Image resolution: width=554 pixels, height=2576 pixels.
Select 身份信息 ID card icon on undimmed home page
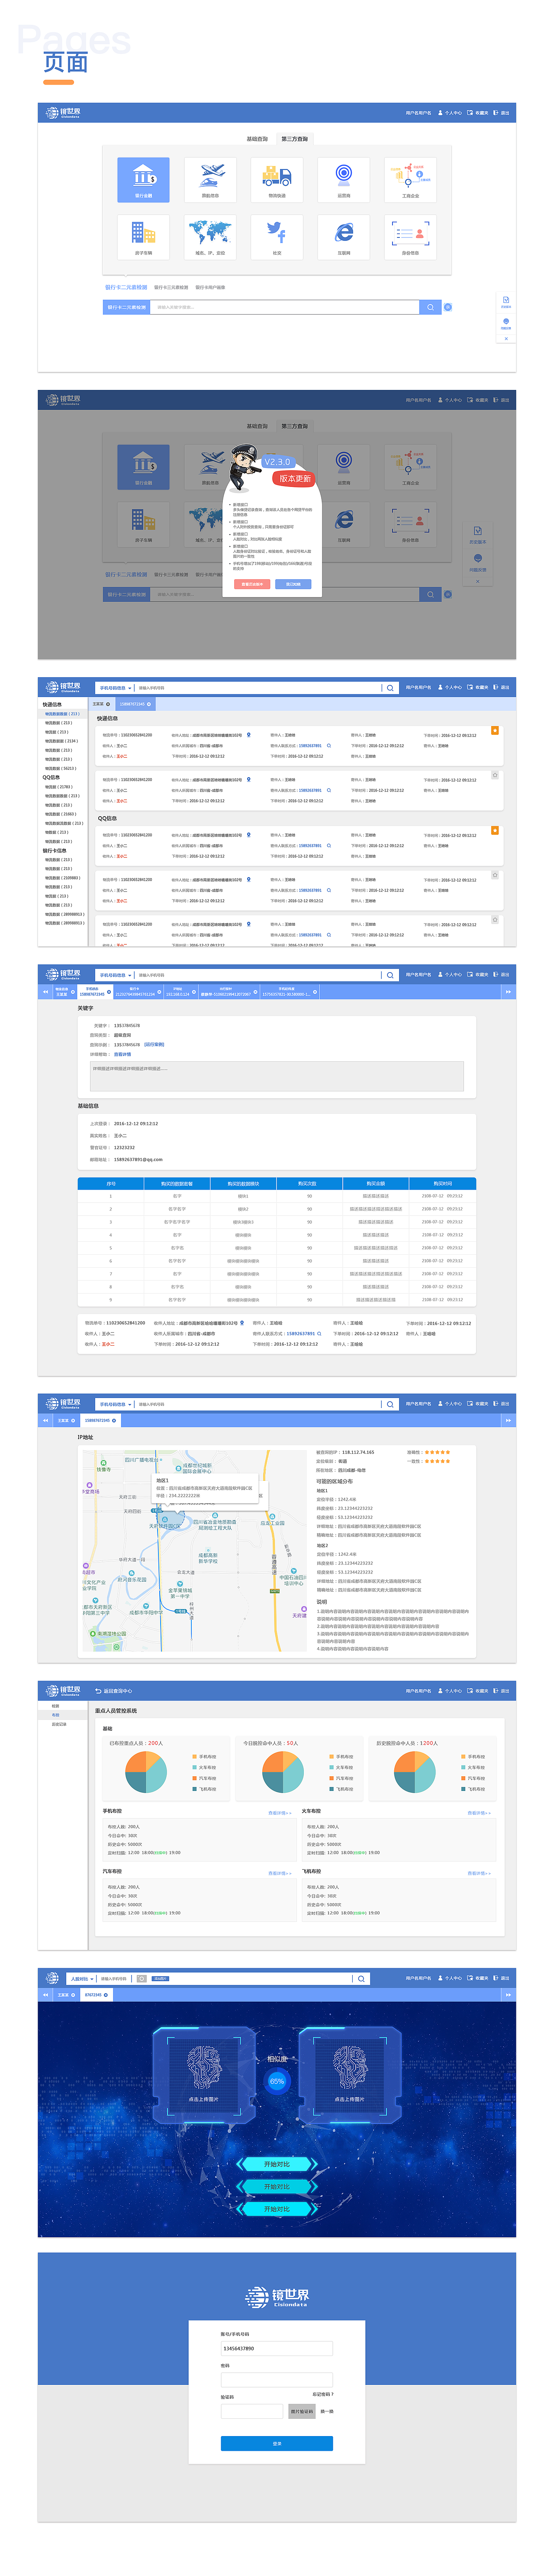[x=410, y=237]
